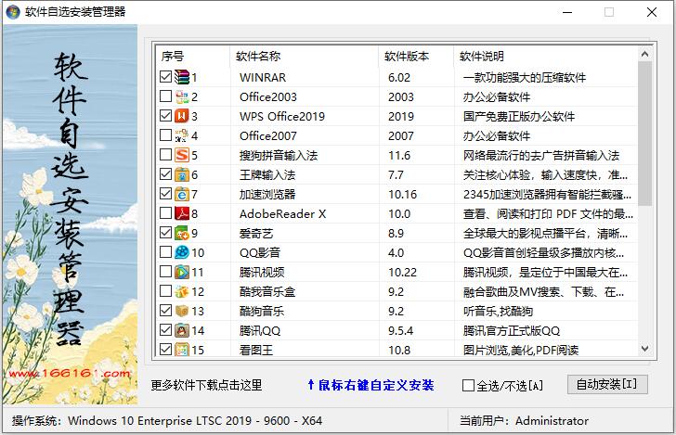Click the AdobeReader X icon in row 8
Viewport: 676px width, 435px height.
pos(181,213)
